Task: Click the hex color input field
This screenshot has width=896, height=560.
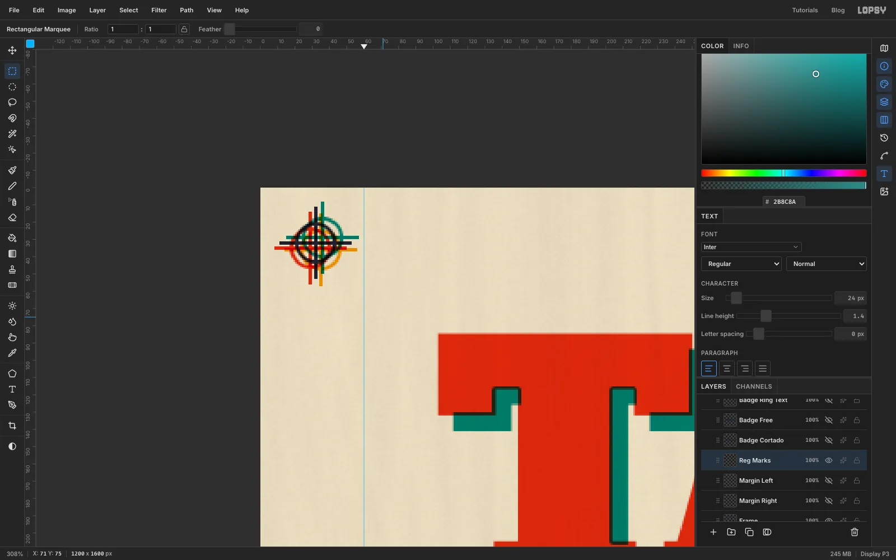Action: 784,202
